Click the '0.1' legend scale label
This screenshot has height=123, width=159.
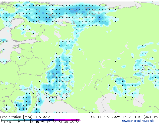pyautogui.click(x=3, y=122)
